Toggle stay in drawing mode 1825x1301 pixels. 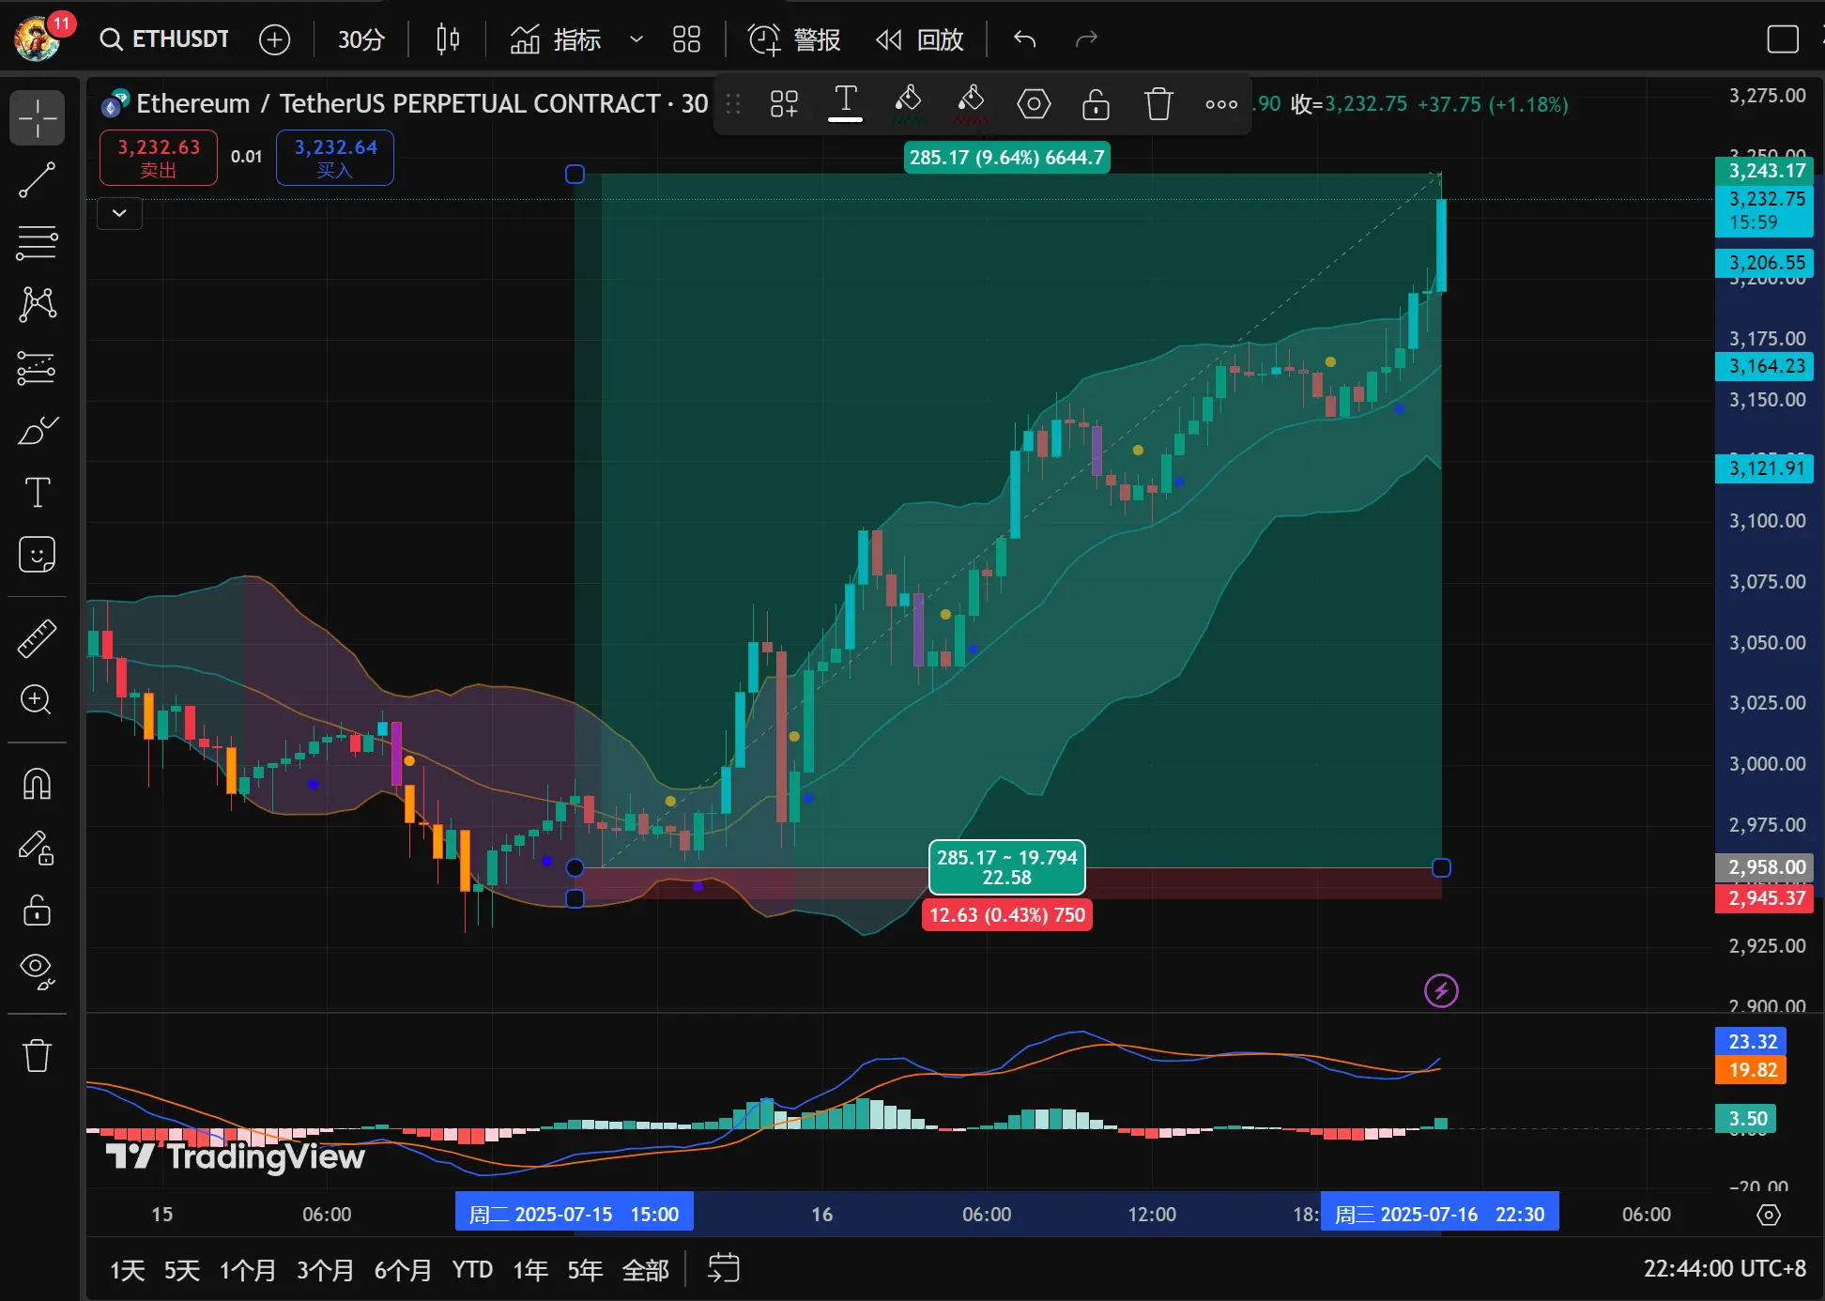pos(38,848)
